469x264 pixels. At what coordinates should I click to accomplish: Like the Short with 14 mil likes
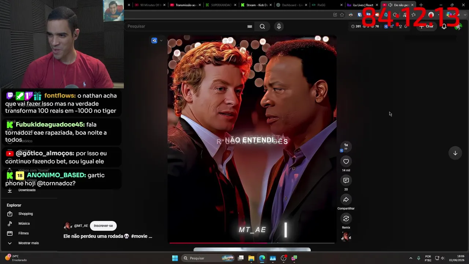[x=346, y=161]
